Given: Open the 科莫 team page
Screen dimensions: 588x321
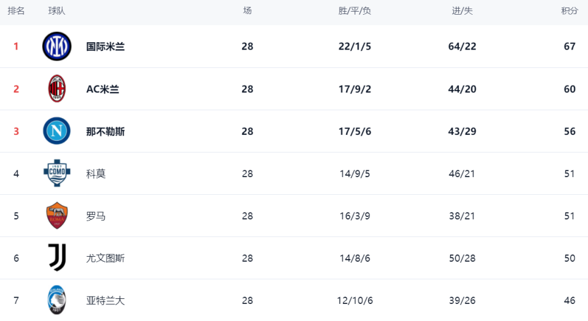Looking at the screenshot, I should 96,173.
